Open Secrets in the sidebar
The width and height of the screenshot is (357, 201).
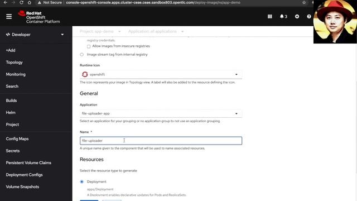(13, 151)
